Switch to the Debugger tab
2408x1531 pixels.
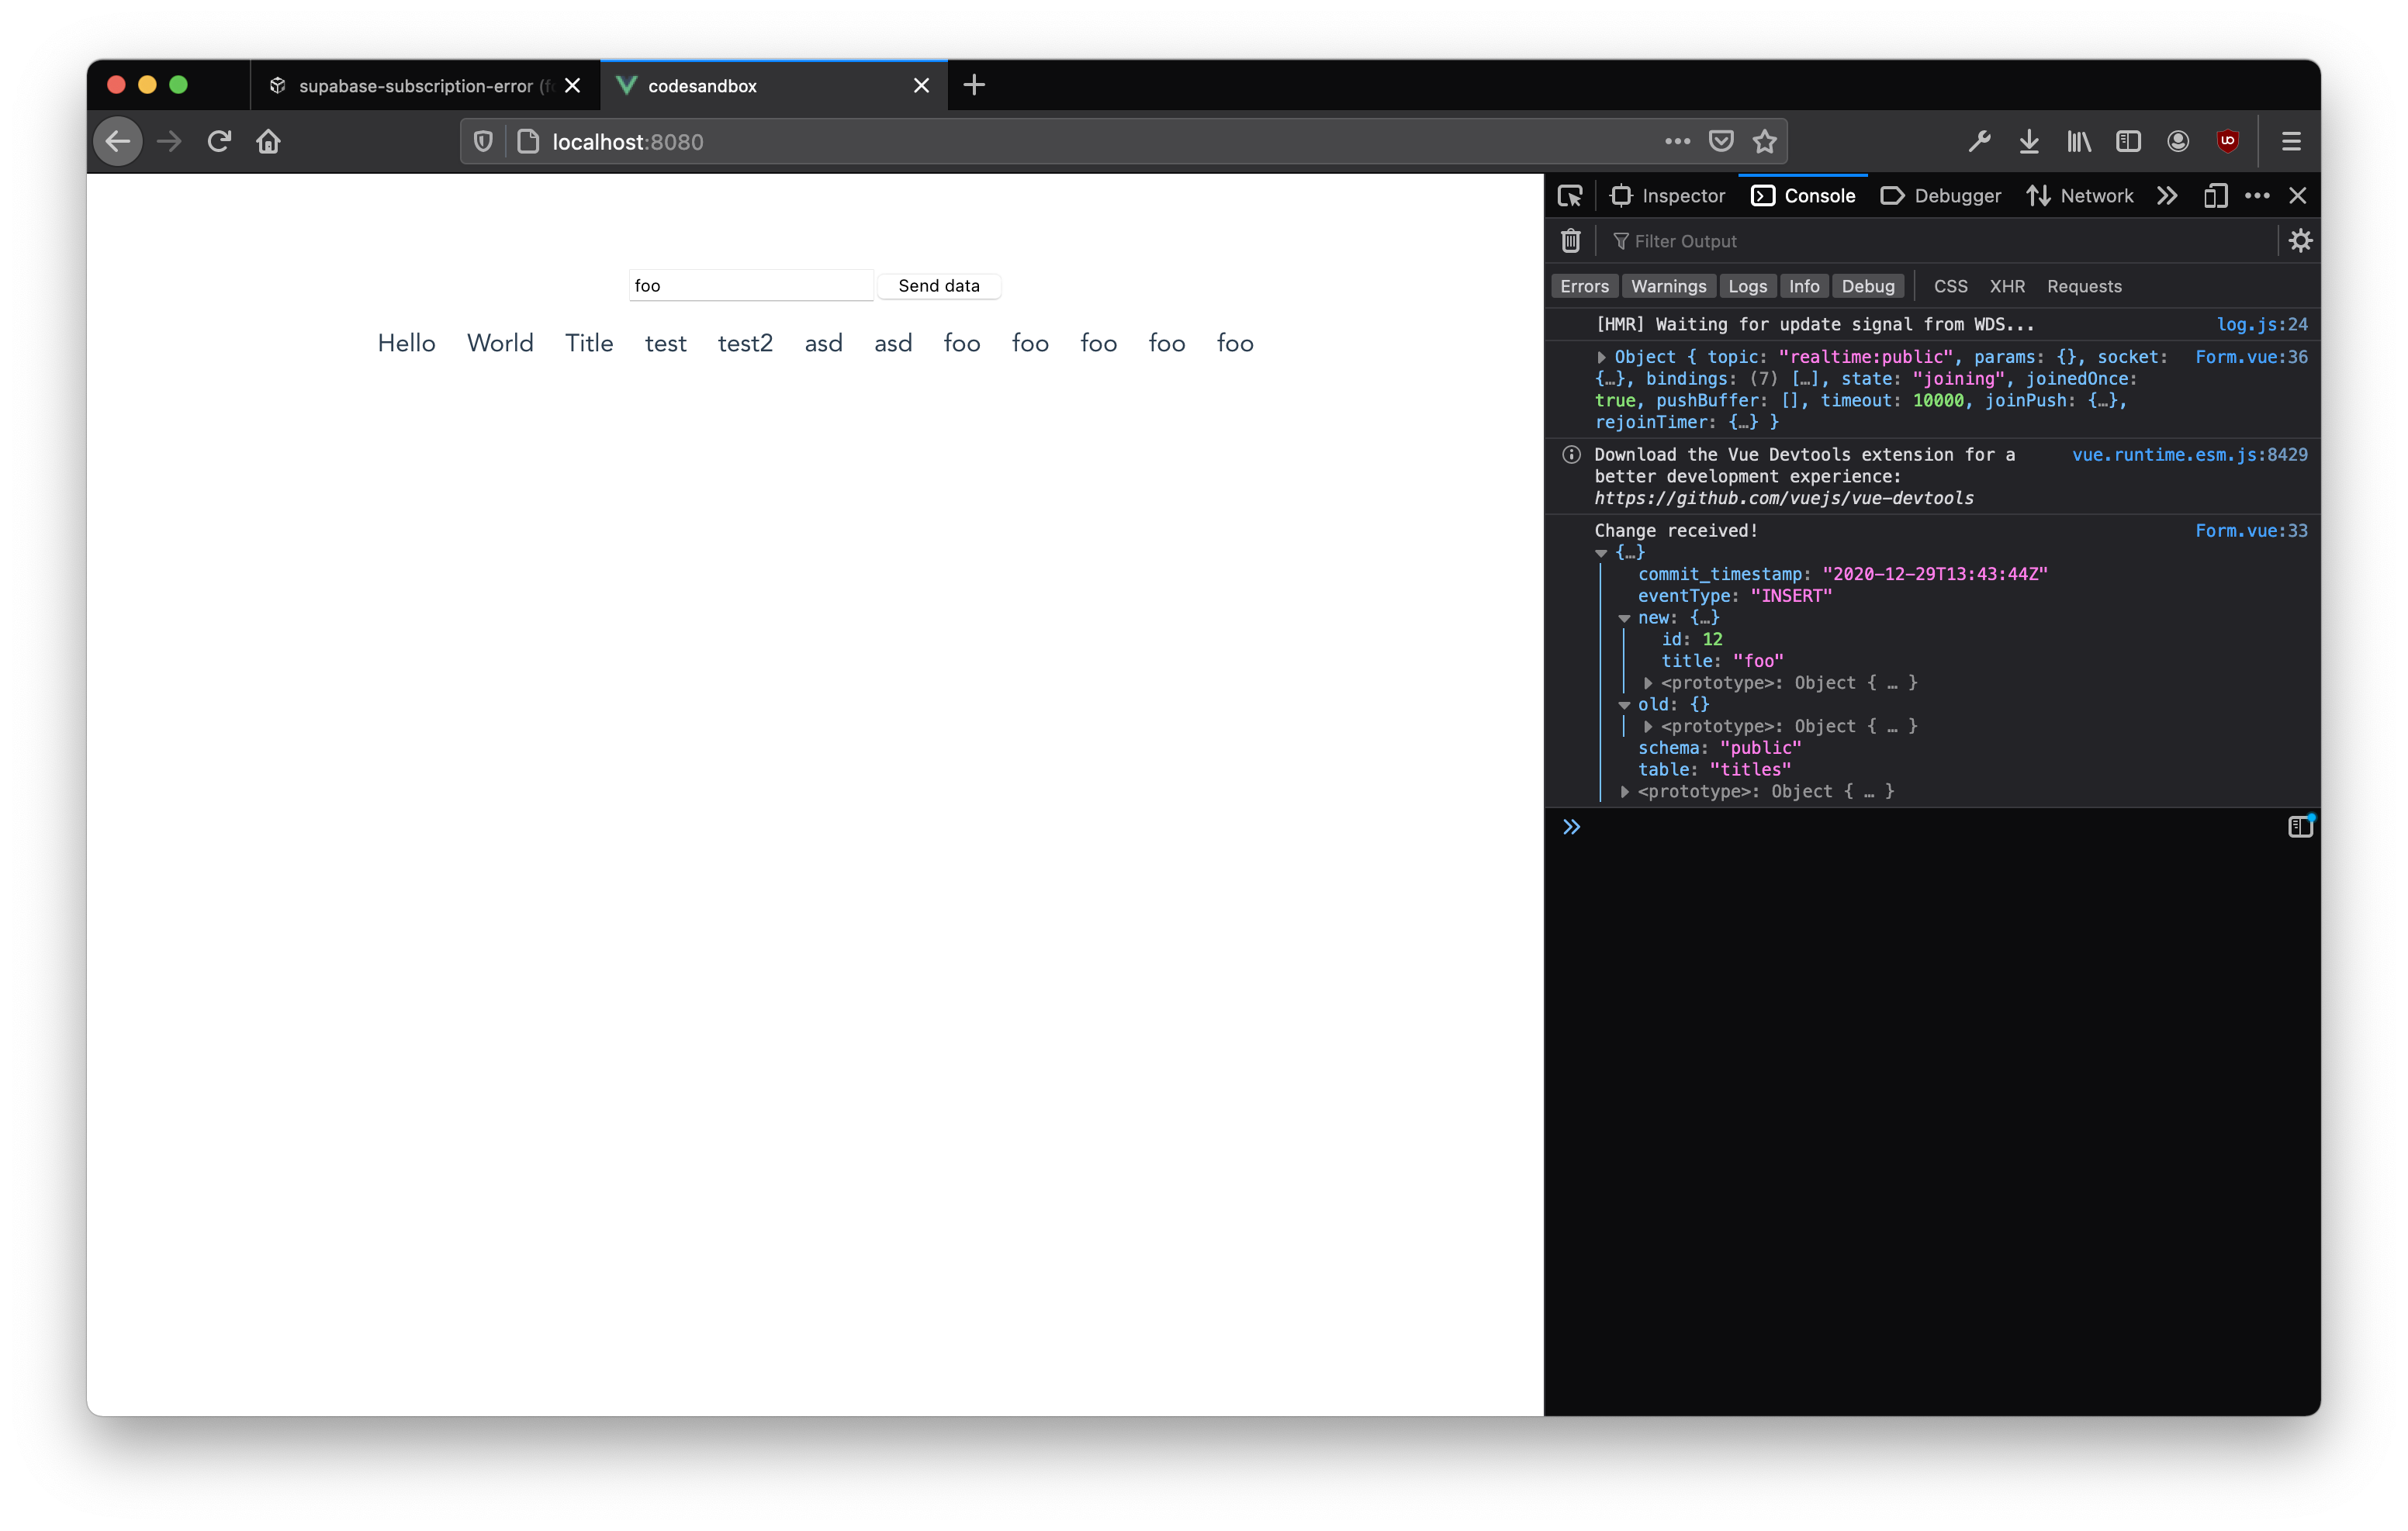1941,196
